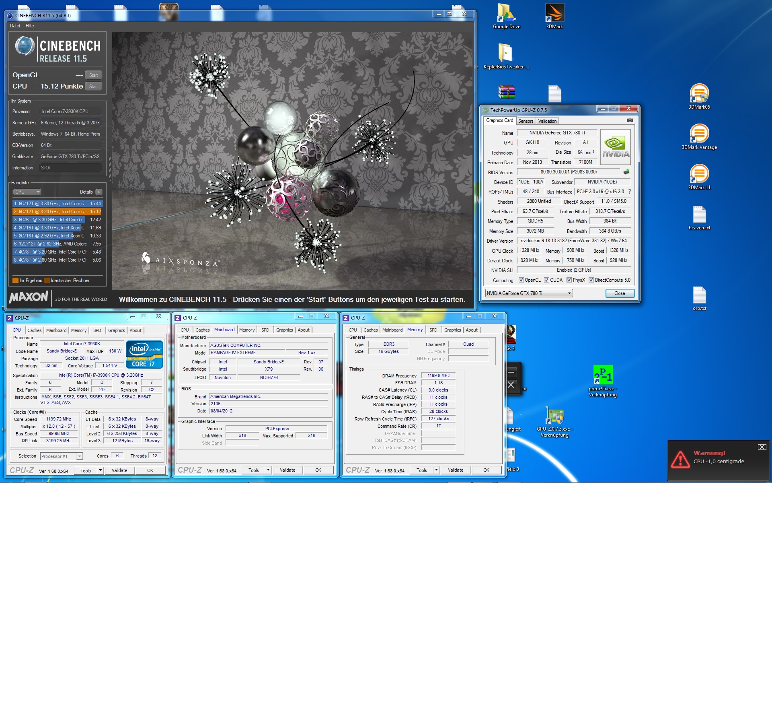Click the Information field showing SirOli

(70, 168)
